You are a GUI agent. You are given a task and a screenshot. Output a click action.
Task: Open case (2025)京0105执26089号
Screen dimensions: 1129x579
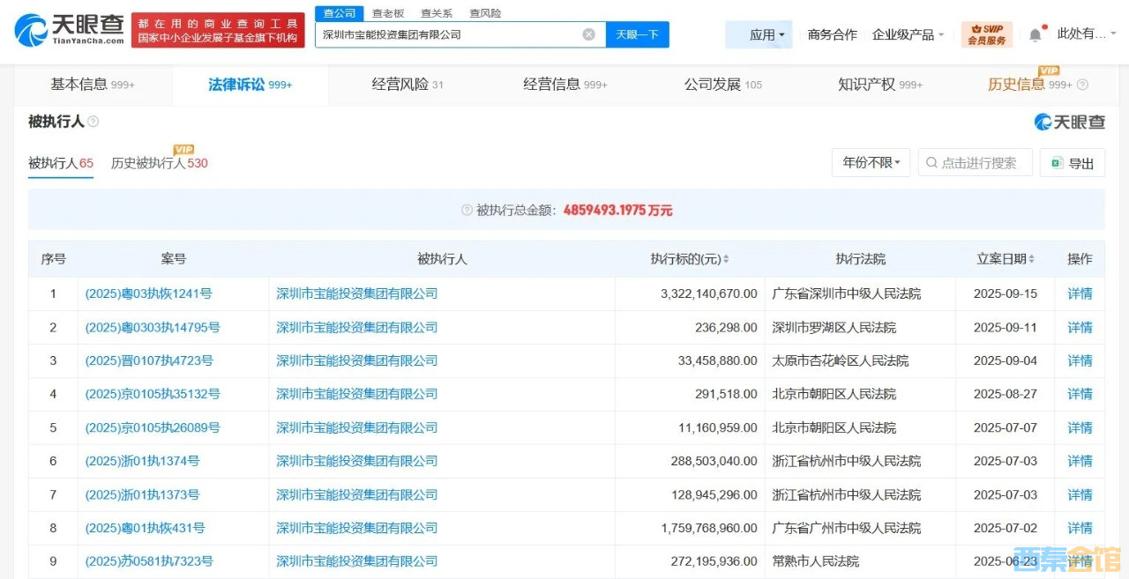point(153,427)
